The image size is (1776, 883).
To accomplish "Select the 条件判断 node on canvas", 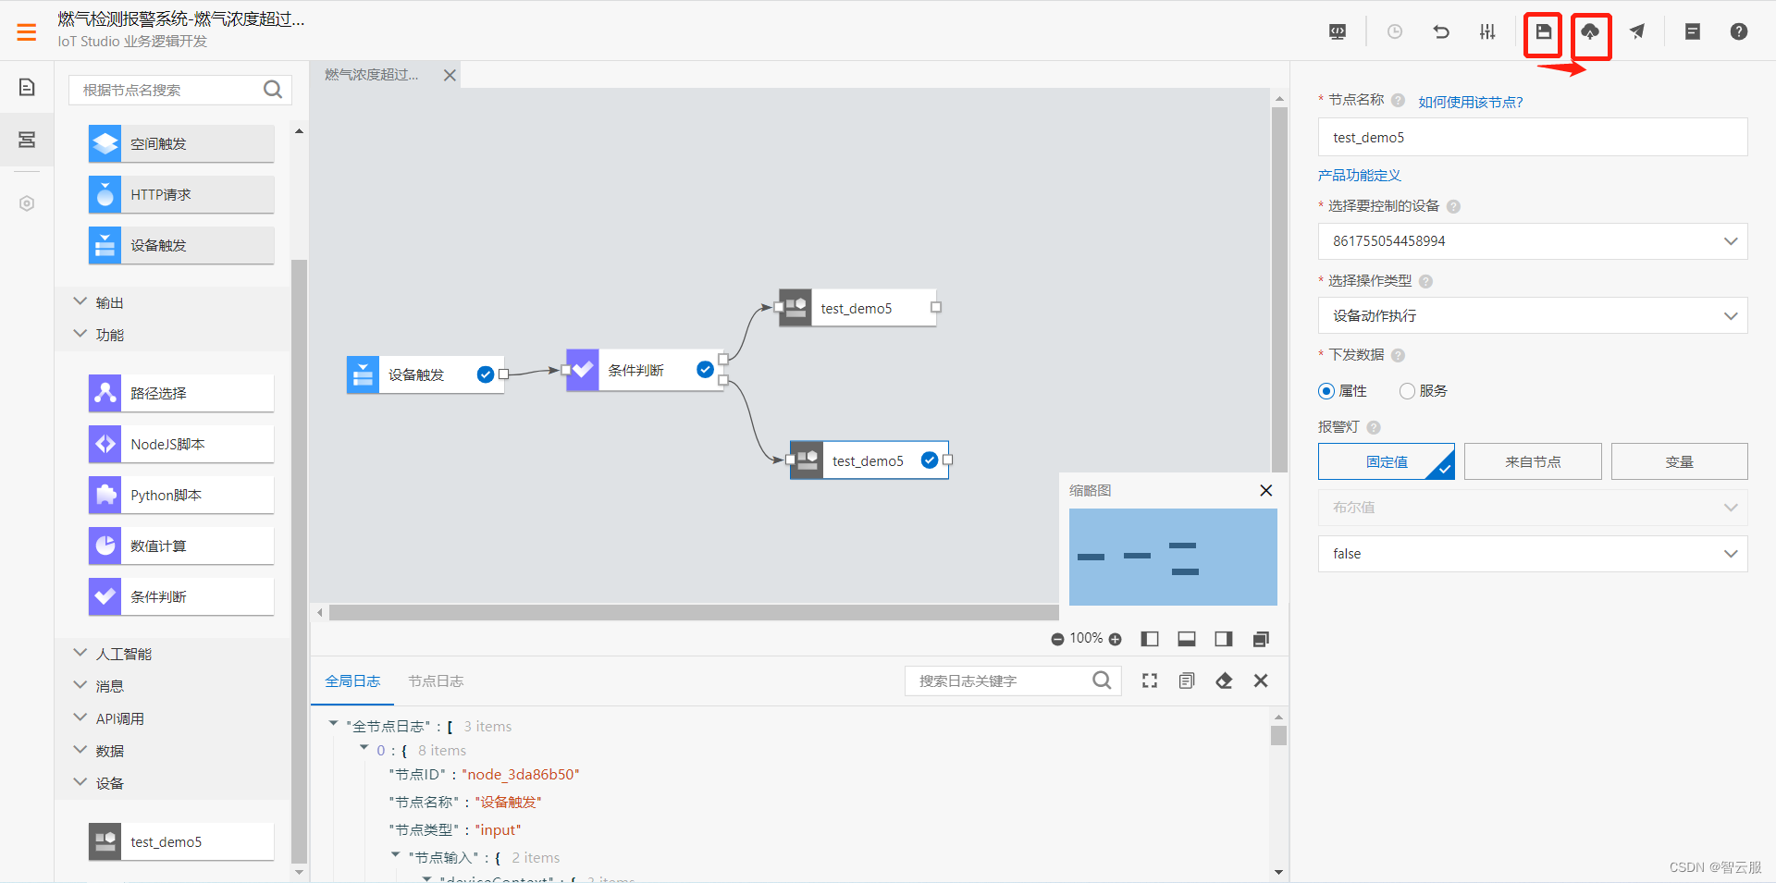I will 645,370.
